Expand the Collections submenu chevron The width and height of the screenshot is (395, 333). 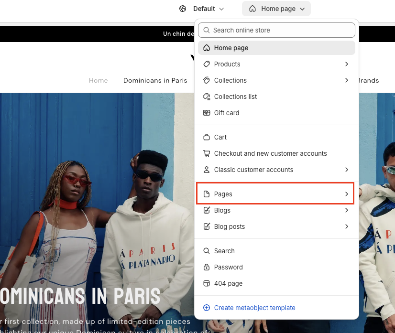coord(347,80)
